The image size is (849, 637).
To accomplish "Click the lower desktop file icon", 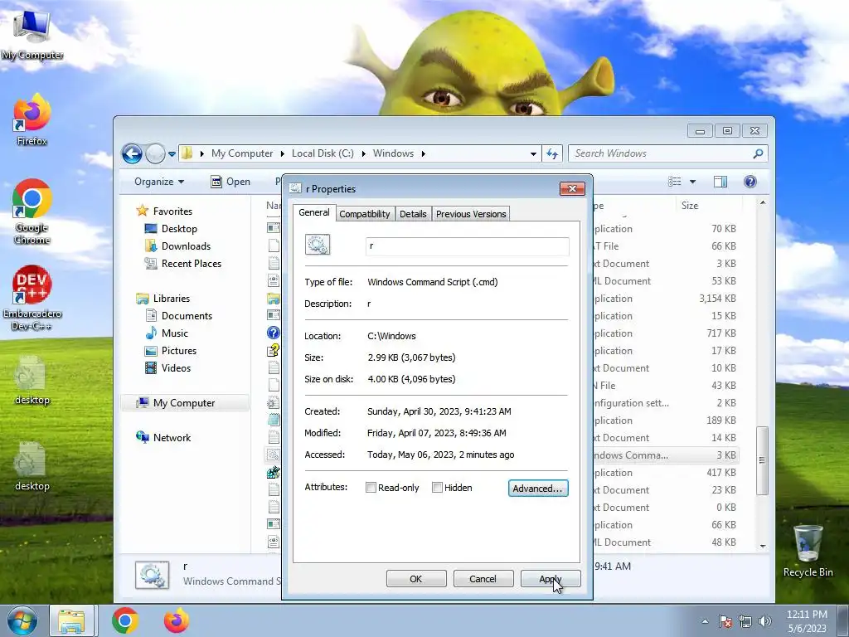I will [x=32, y=466].
